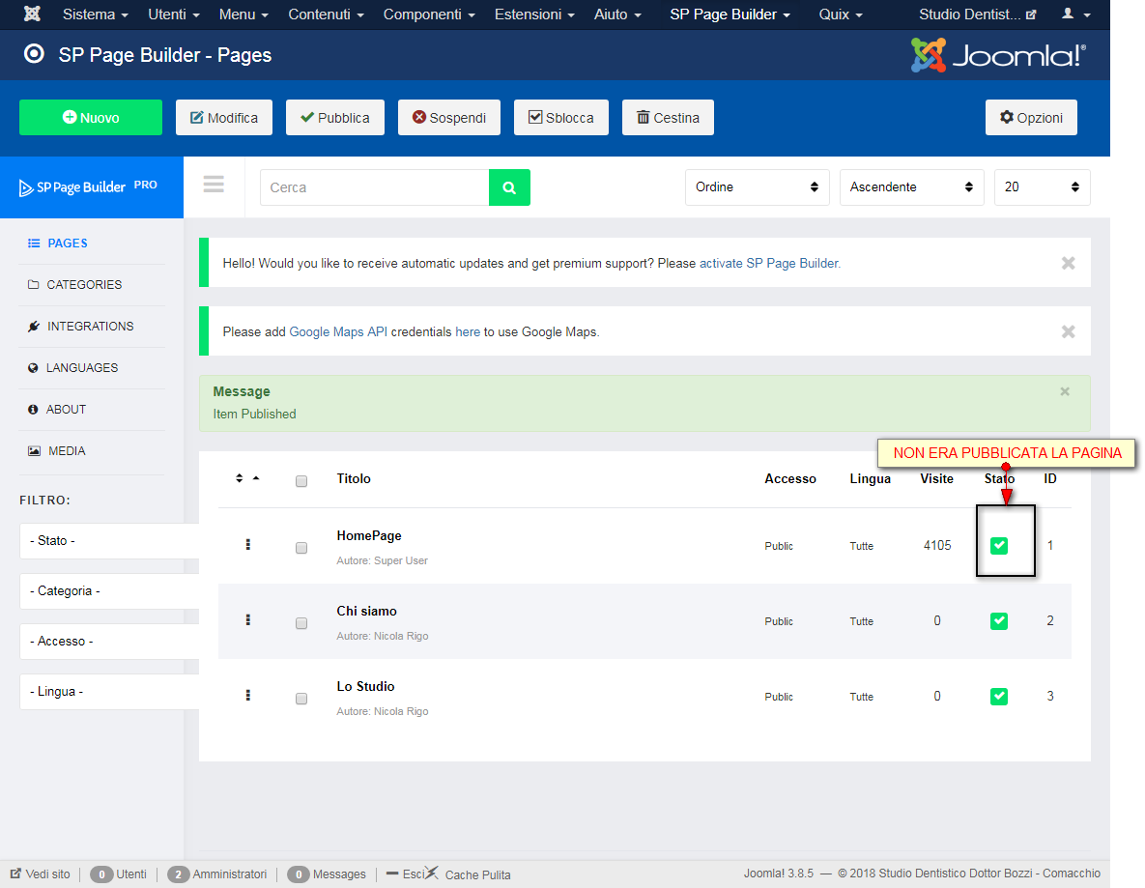This screenshot has width=1145, height=888.
Task: Tick the select-all checkbox in the header
Action: tap(301, 481)
